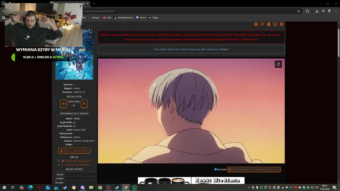Image resolution: width=340 pixels, height=191 pixels.
Task: Toggle the Nie śledź checkbox
Action: click(x=216, y=169)
